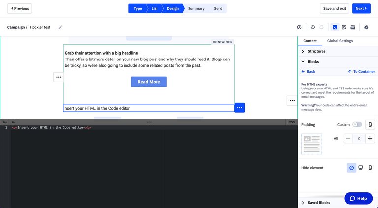Toggle the code editor icon
Viewport: 378px width, 208px height.
[335, 27]
